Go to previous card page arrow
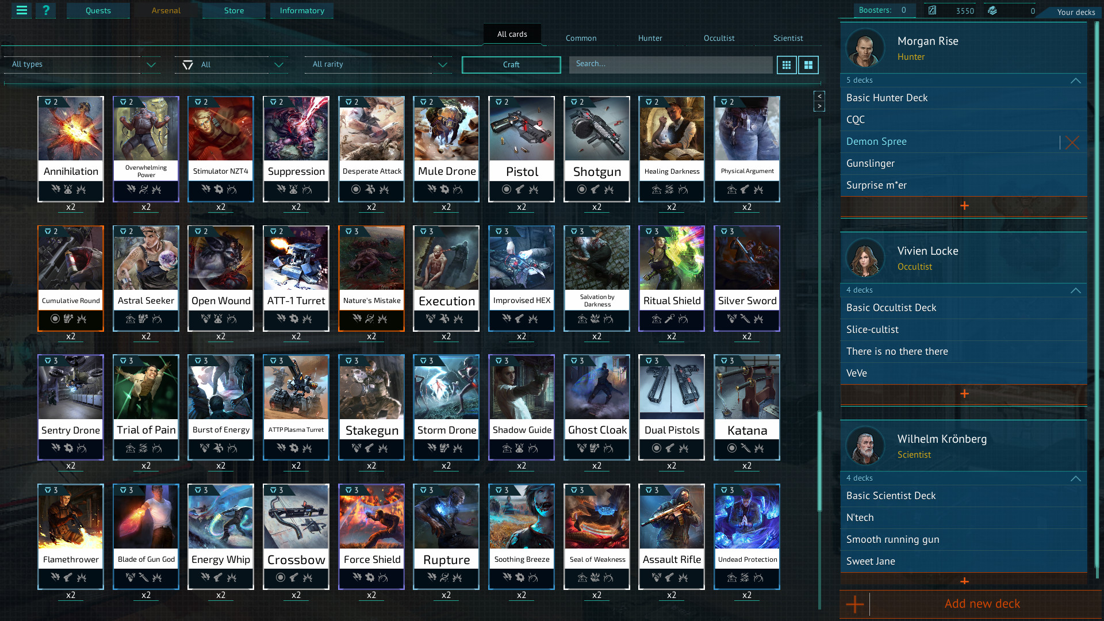 pyautogui.click(x=819, y=96)
